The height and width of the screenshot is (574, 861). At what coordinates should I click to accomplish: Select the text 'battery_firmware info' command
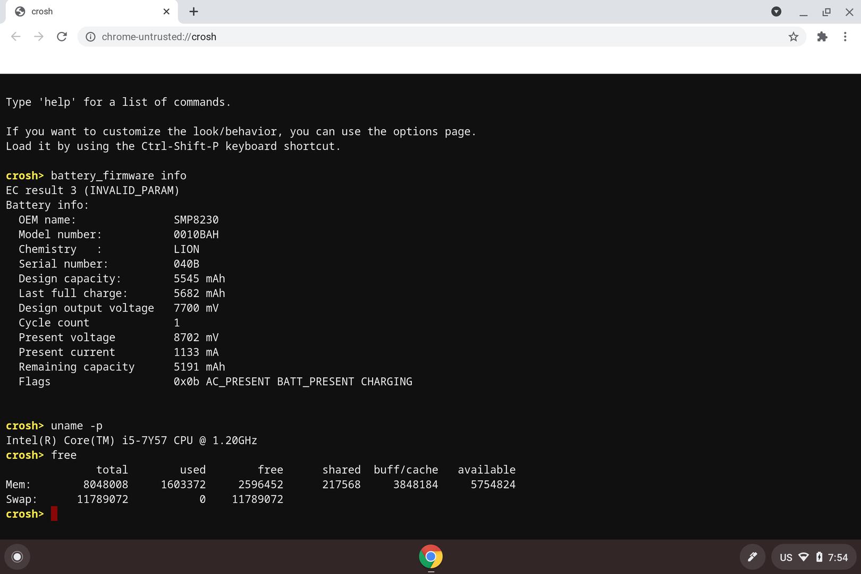pos(119,176)
